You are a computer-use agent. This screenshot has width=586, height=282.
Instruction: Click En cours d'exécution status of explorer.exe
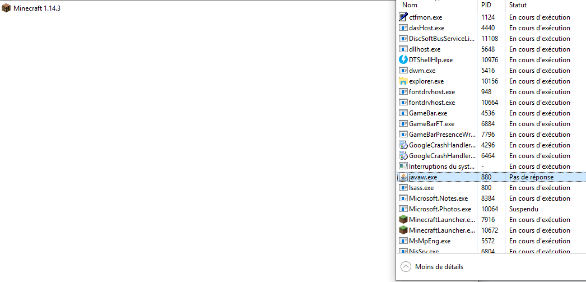(x=540, y=81)
